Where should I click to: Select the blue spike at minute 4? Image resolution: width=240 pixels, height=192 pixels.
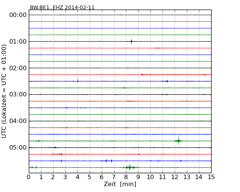click(x=78, y=81)
